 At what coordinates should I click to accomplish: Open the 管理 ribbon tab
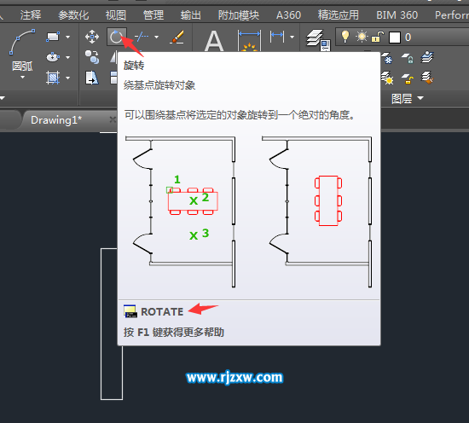(x=153, y=15)
